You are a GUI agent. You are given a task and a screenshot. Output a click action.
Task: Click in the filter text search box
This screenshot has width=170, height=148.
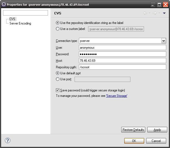[25, 13]
